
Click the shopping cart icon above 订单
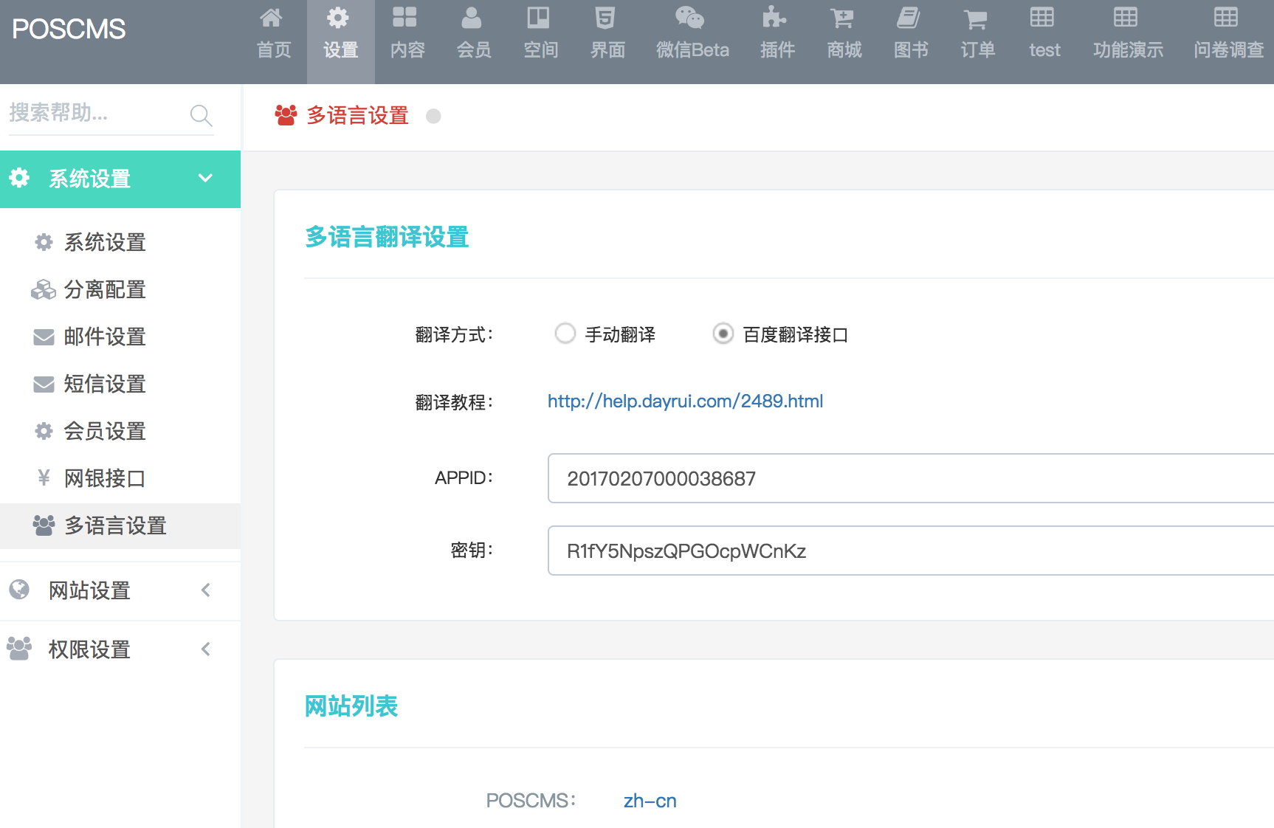pos(975,18)
